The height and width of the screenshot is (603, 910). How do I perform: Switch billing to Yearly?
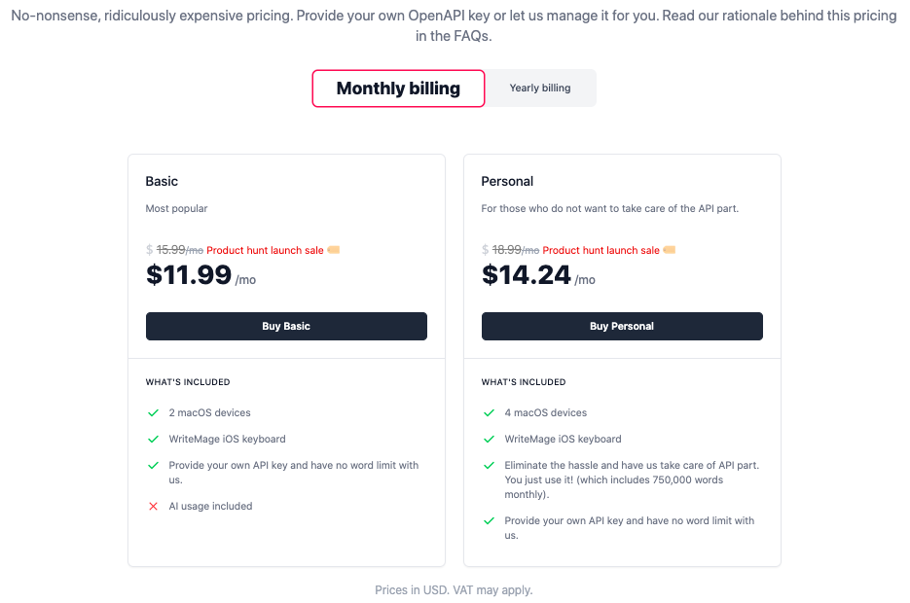[539, 88]
